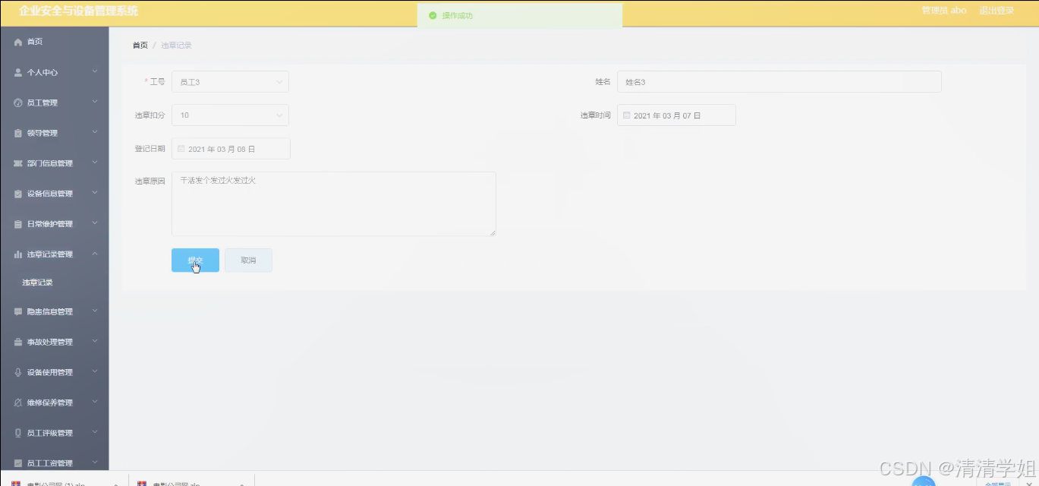The width and height of the screenshot is (1039, 486).
Task: Select the 违章记录 submenu item
Action: pyautogui.click(x=36, y=282)
